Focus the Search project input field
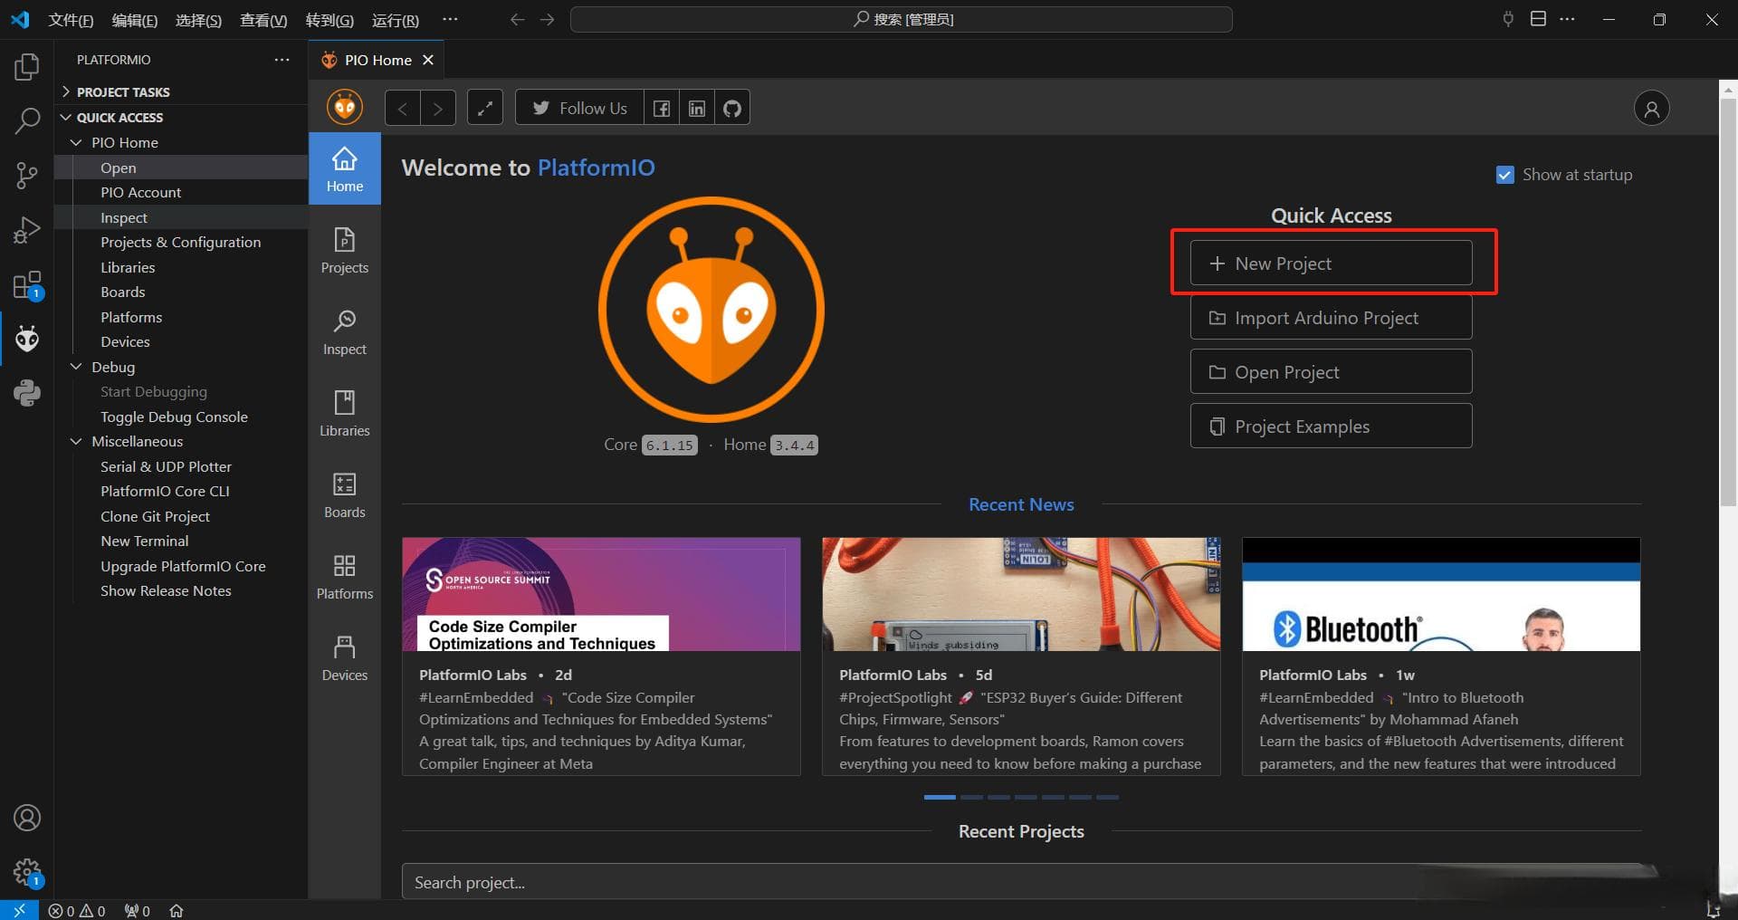 1021,882
